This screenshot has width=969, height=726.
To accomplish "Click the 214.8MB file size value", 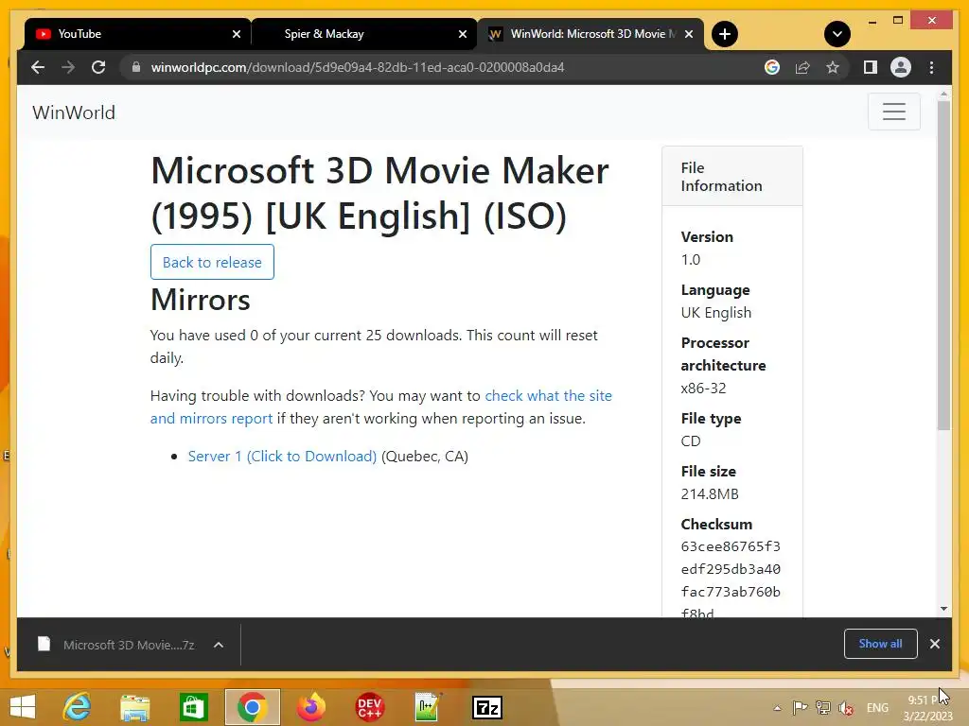I will 710,493.
